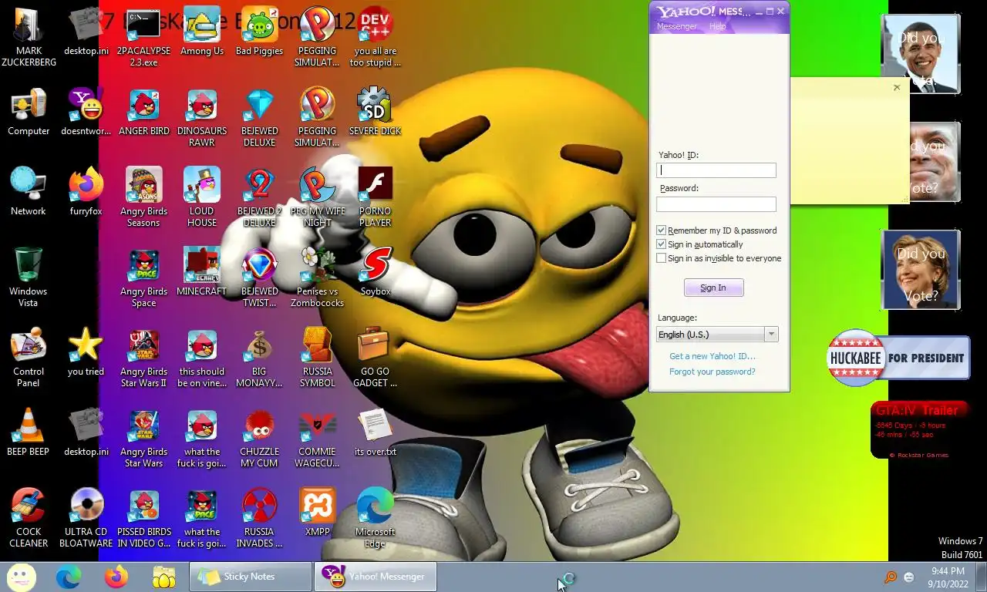Open the DINOSAURS RAWR shortcut

[201, 105]
